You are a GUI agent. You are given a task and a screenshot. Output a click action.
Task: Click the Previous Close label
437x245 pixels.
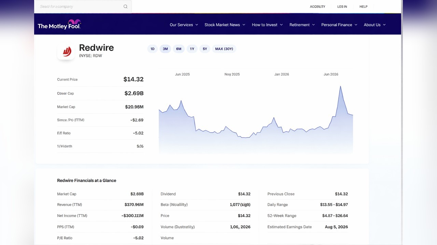pos(281,194)
